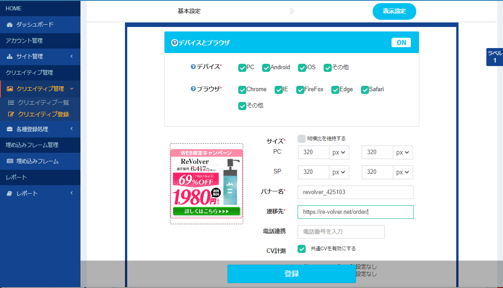Screen dimensions: 503x288
Task: Uncheck the Chrome browser checkbox
Action: coord(242,90)
